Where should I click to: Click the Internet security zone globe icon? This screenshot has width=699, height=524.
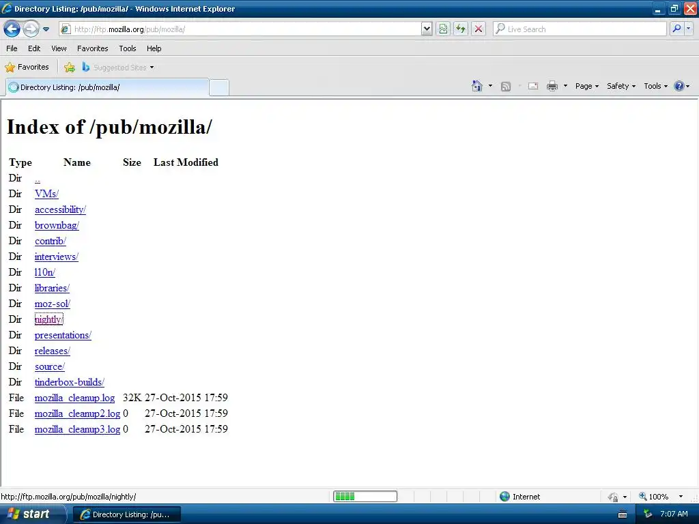pos(504,497)
